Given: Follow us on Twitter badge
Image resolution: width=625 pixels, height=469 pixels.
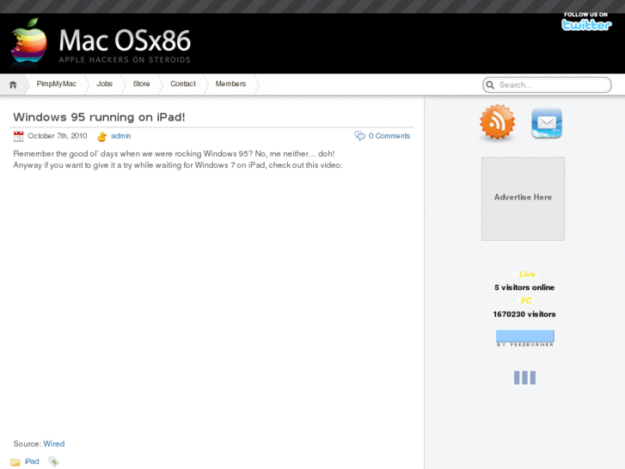Looking at the screenshot, I should coord(586,22).
